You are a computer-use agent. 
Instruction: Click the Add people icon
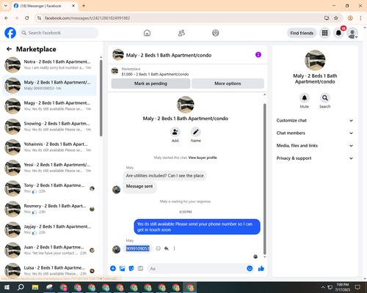pos(175,132)
